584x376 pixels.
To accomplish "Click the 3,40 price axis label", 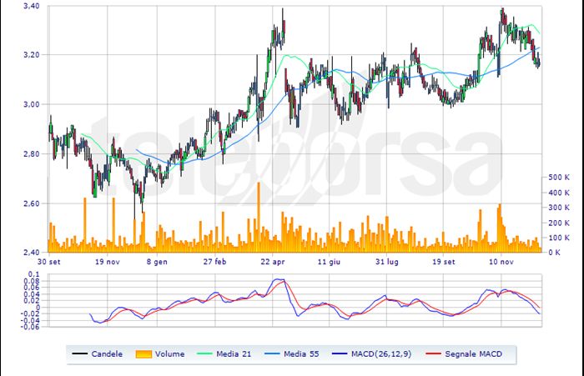I will (30, 6).
